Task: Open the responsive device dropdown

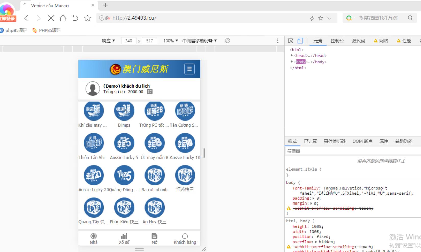Action: tap(109, 41)
